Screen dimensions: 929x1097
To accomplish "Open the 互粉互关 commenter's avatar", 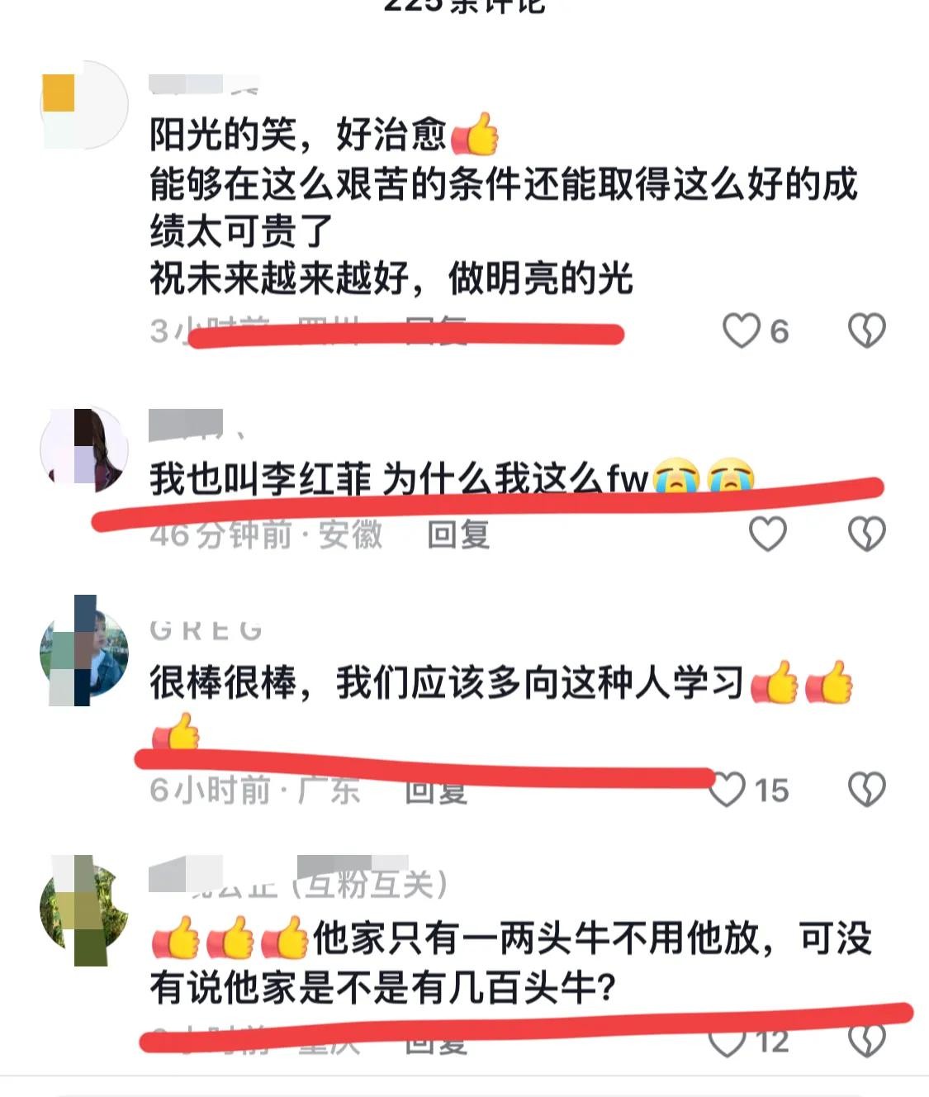I will pos(84,909).
